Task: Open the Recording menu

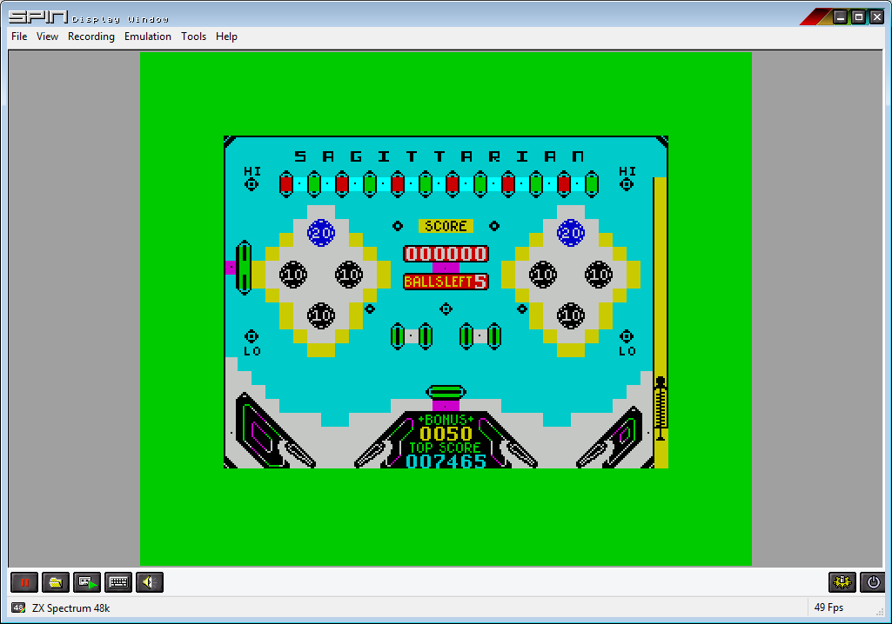Action: point(91,37)
